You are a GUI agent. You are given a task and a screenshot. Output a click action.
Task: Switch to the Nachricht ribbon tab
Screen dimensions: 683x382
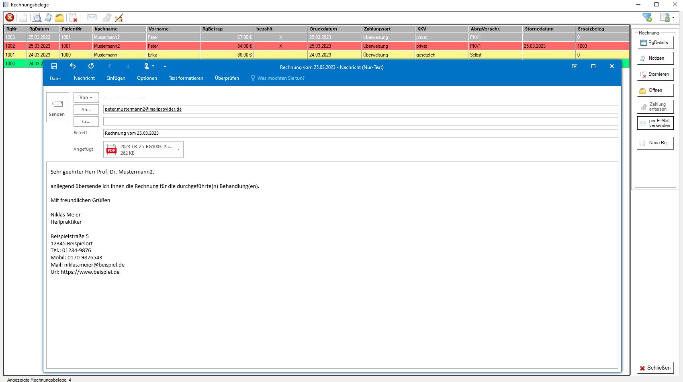(x=84, y=78)
